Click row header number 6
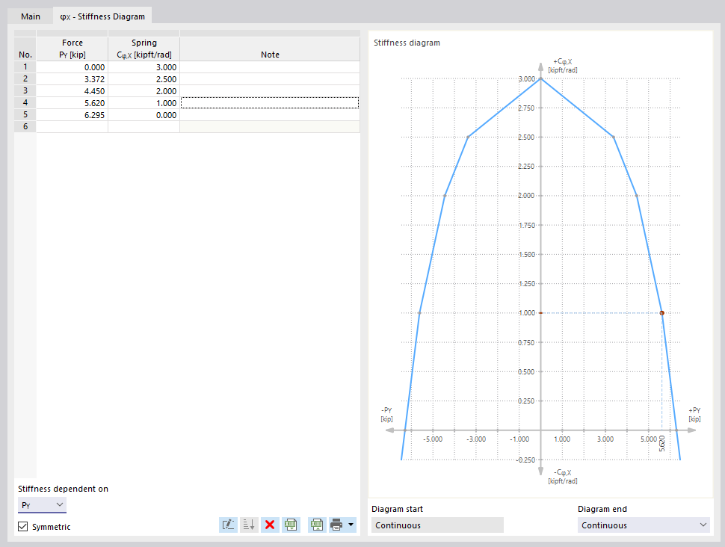725x547 pixels. 25,127
